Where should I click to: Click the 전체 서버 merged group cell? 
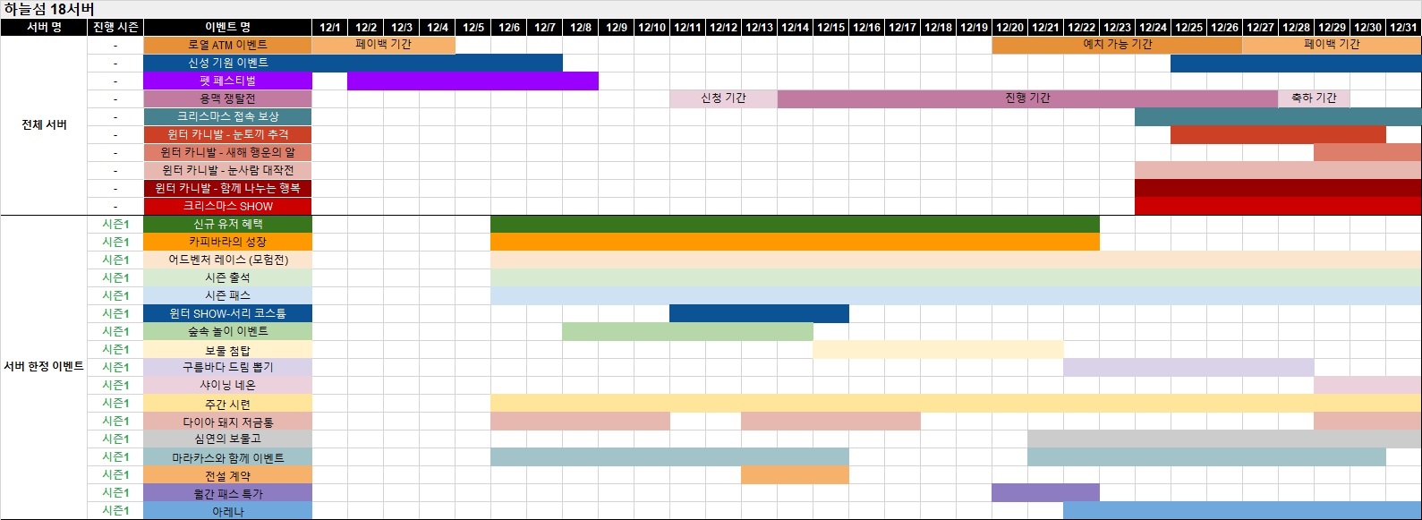(44, 125)
